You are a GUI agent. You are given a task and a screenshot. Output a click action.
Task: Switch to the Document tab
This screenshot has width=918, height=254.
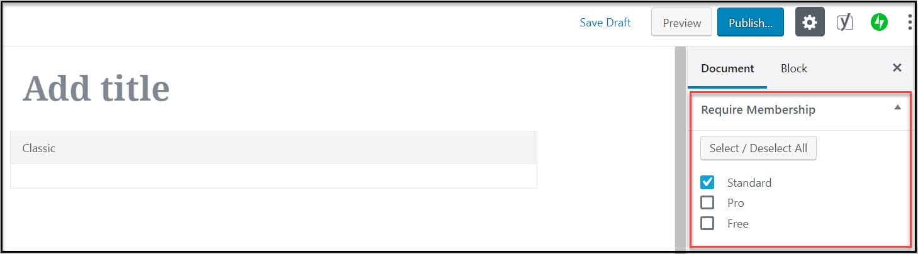727,69
